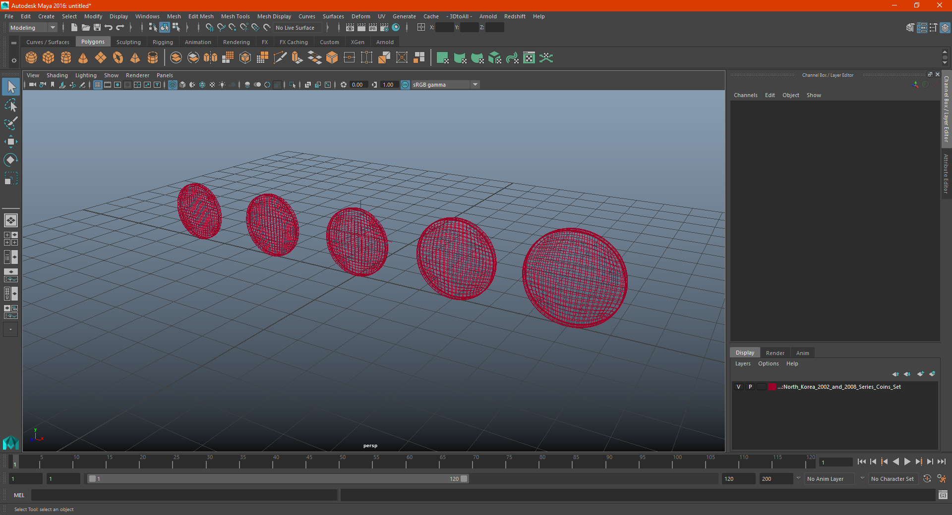
Task: Create a polygon pipe from the shelf
Action: pyautogui.click(x=153, y=58)
